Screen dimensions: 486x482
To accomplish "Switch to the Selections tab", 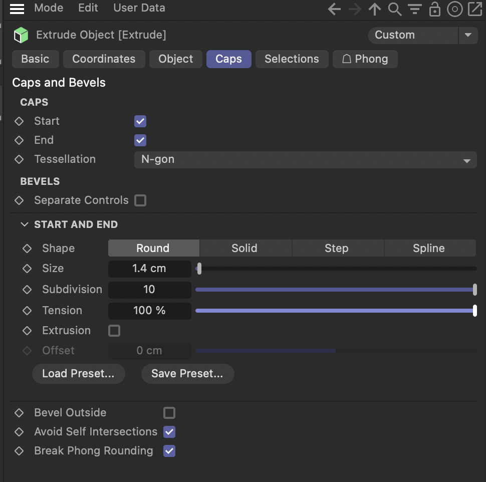I will point(292,59).
